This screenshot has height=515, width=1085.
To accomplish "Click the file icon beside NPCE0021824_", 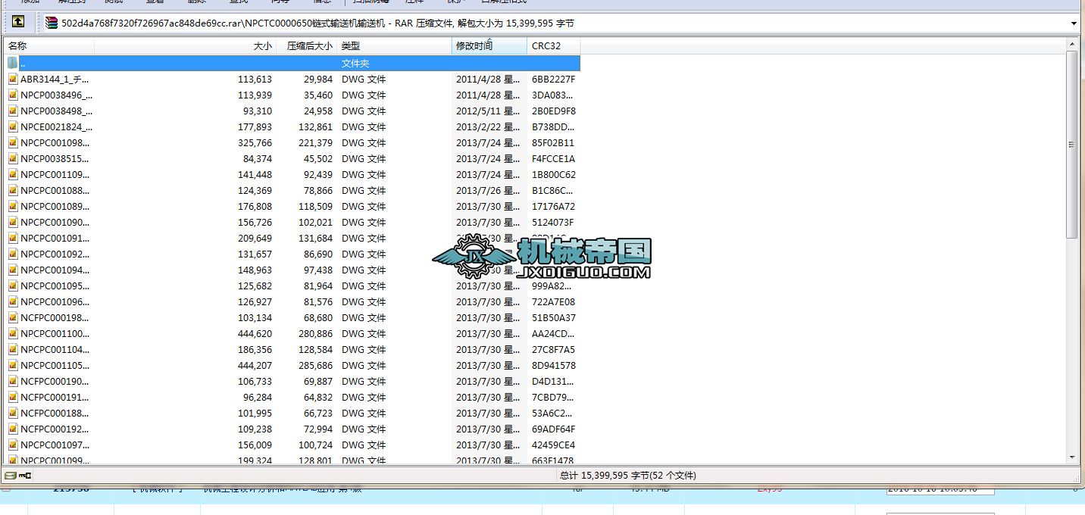I will [13, 127].
